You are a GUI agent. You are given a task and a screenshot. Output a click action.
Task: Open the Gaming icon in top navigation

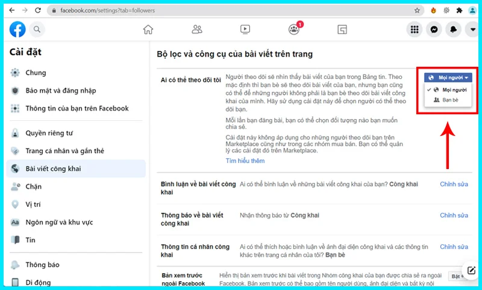[342, 29]
